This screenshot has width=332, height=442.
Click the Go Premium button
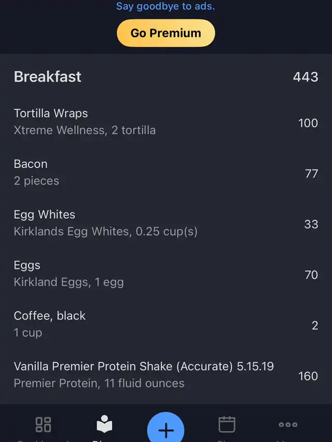pyautogui.click(x=166, y=33)
